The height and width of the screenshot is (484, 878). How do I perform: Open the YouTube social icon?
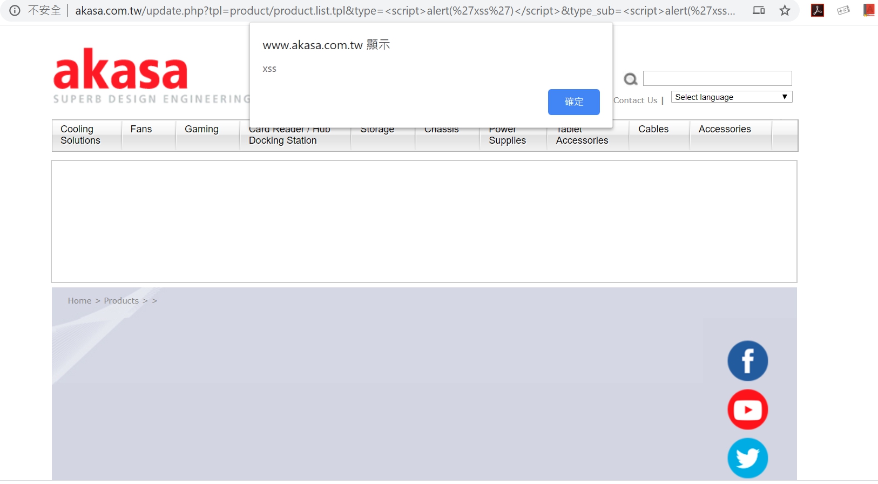[748, 409]
